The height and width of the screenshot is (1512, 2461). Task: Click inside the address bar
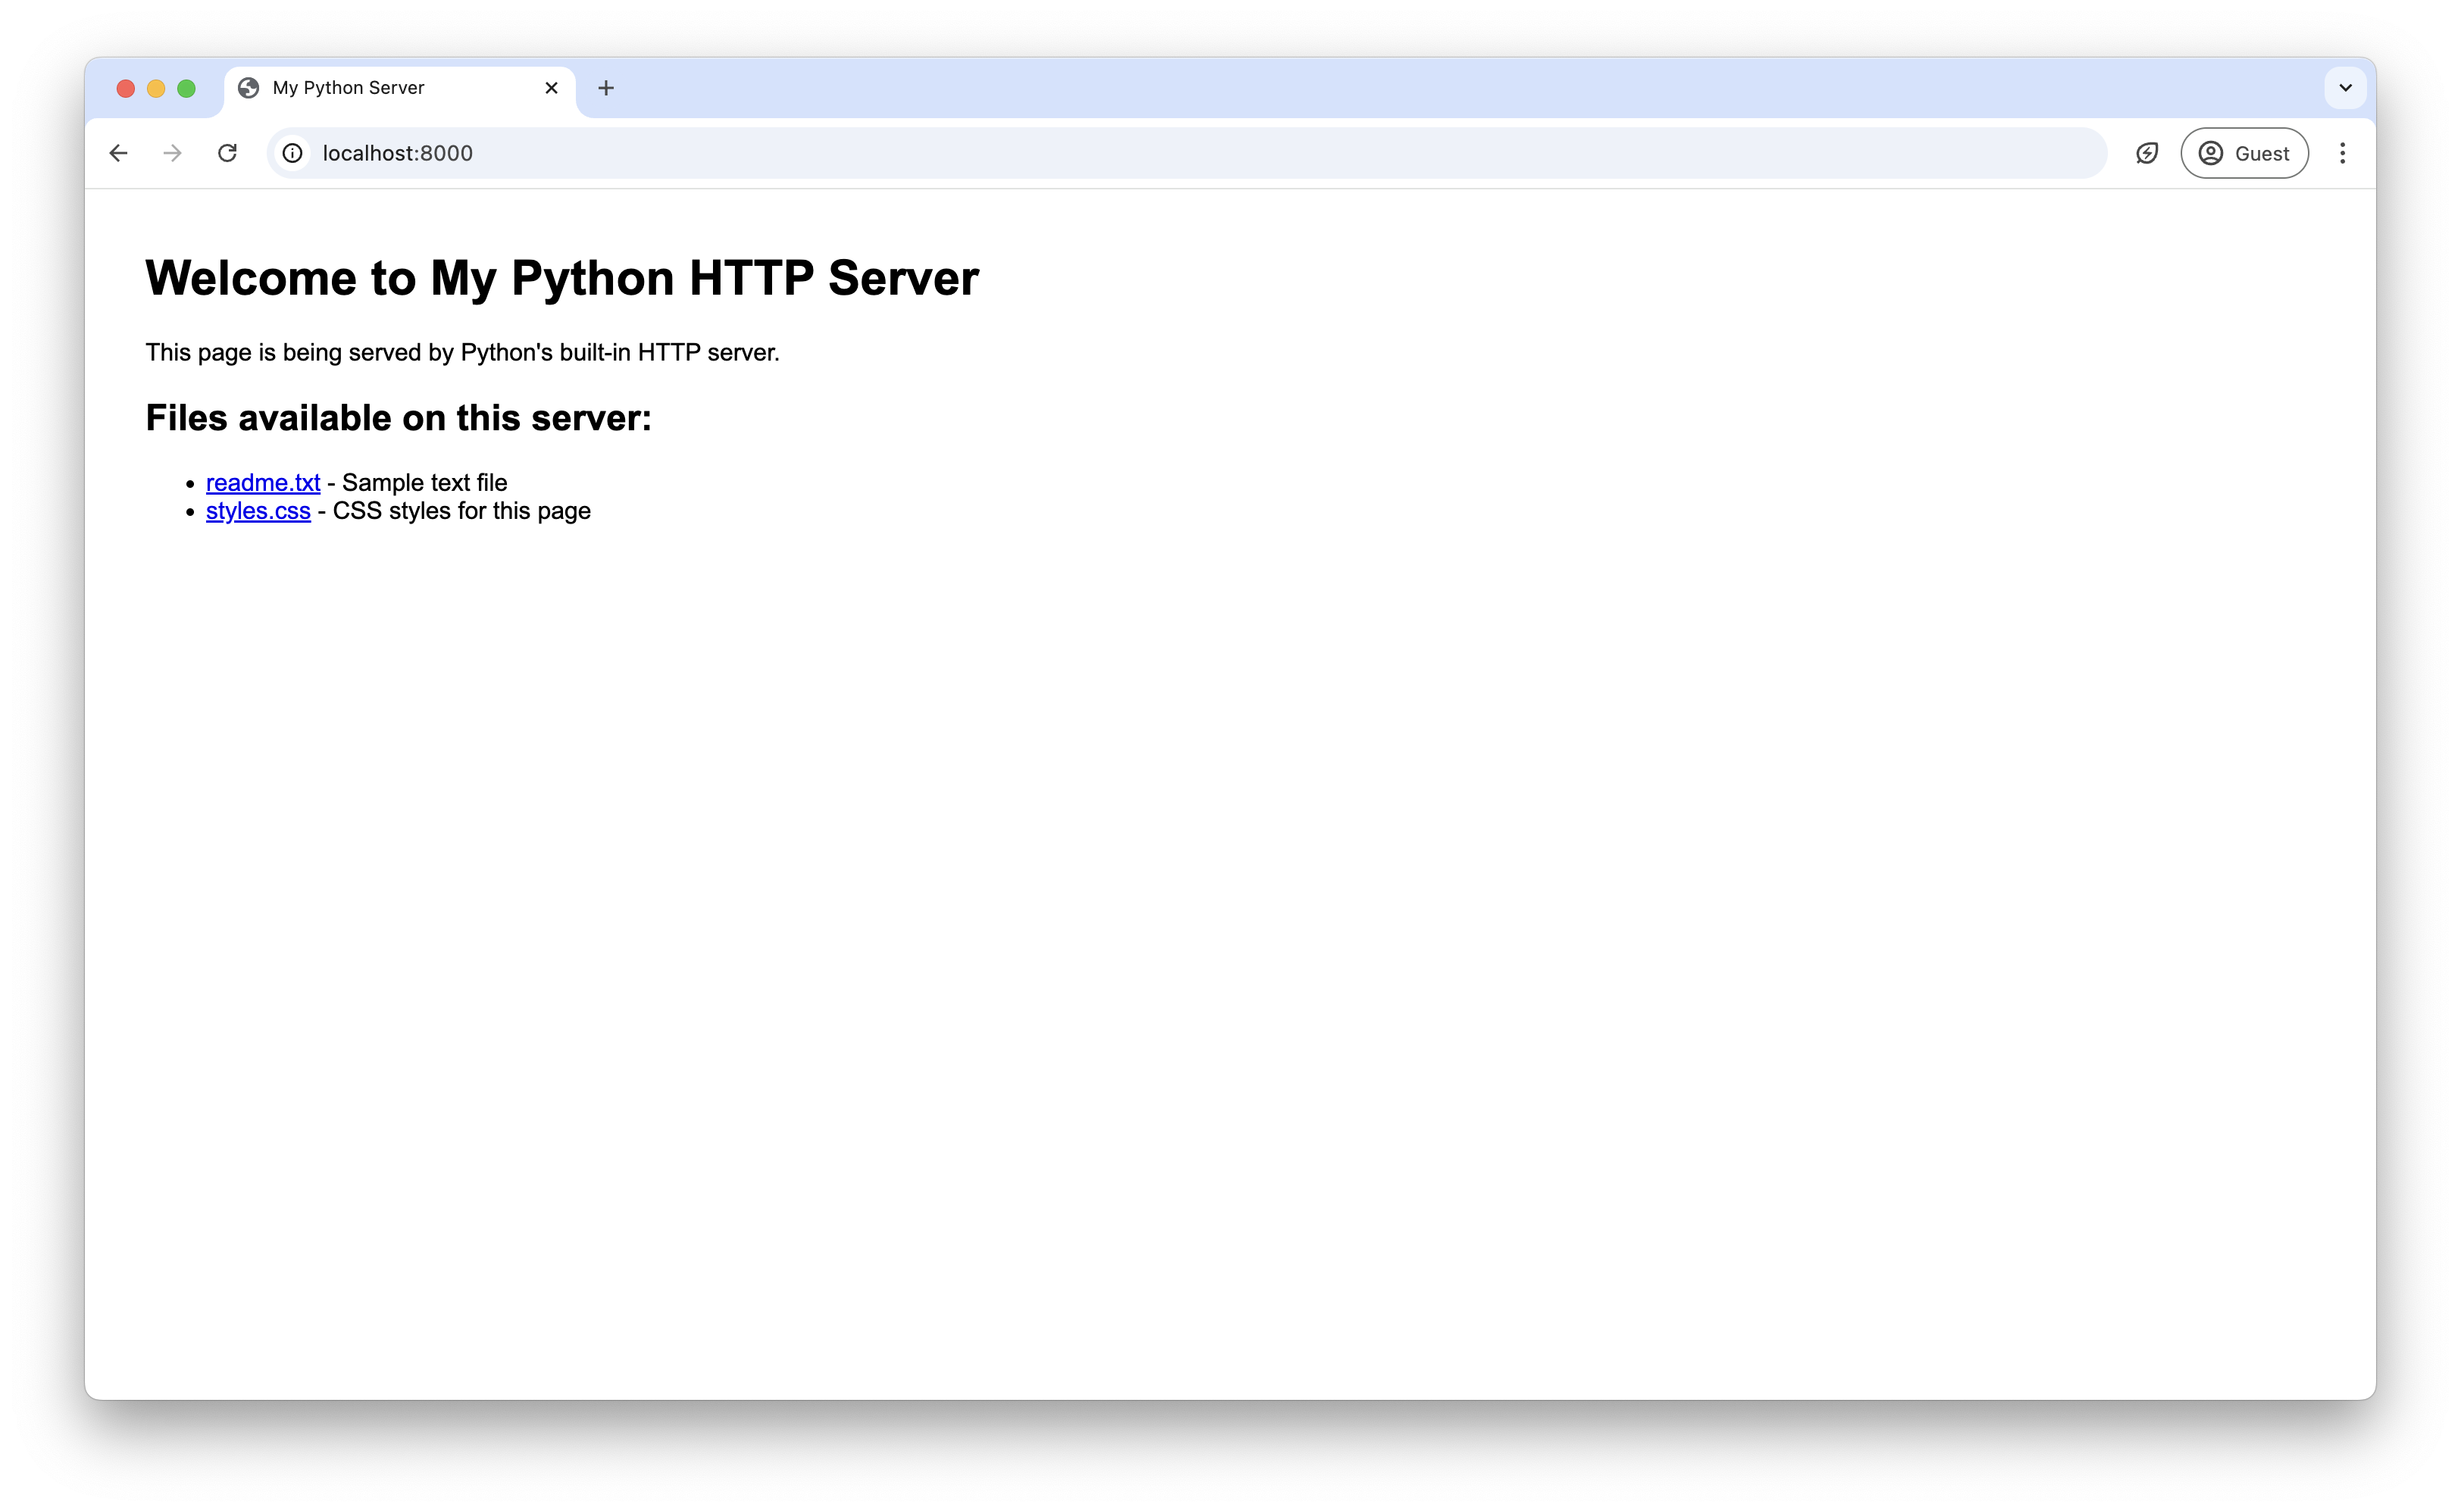click(x=800, y=153)
